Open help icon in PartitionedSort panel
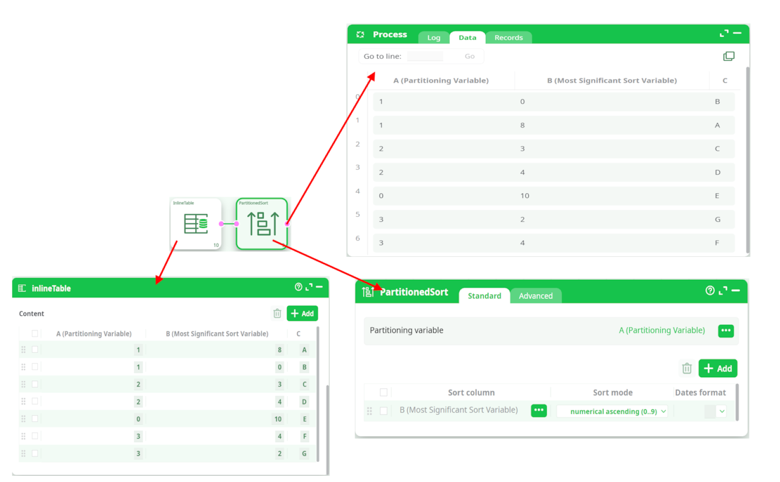This screenshot has height=482, width=780. click(710, 290)
